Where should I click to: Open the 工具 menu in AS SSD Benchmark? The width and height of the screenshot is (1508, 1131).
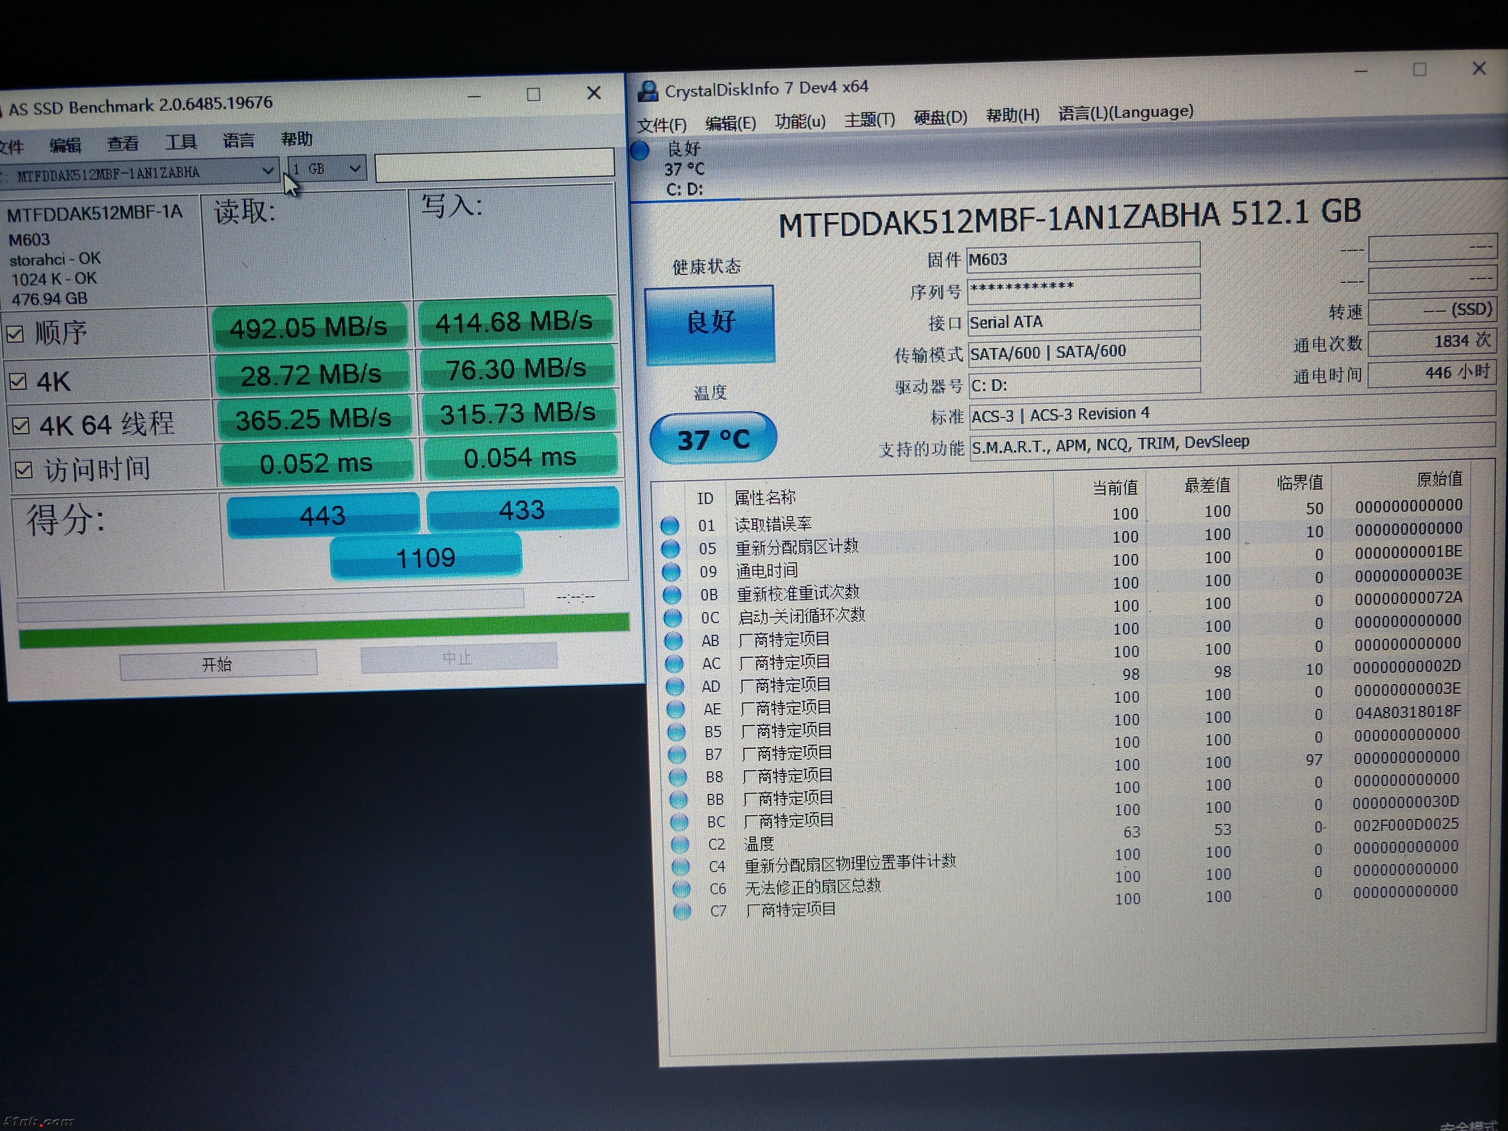tap(181, 142)
